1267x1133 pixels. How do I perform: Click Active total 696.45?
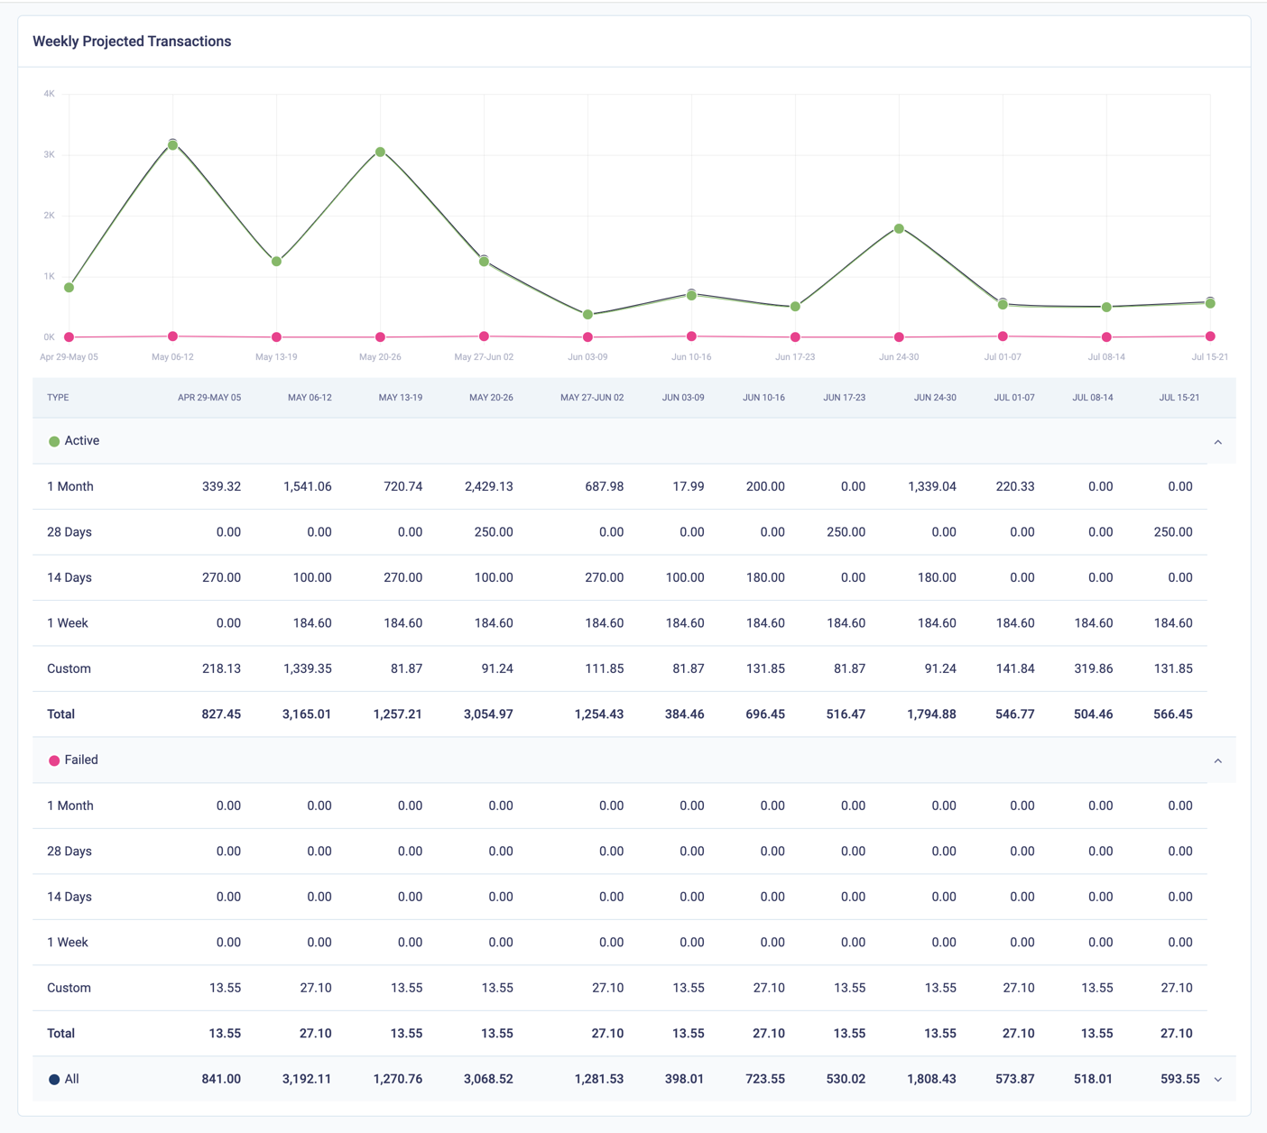pyautogui.click(x=765, y=714)
